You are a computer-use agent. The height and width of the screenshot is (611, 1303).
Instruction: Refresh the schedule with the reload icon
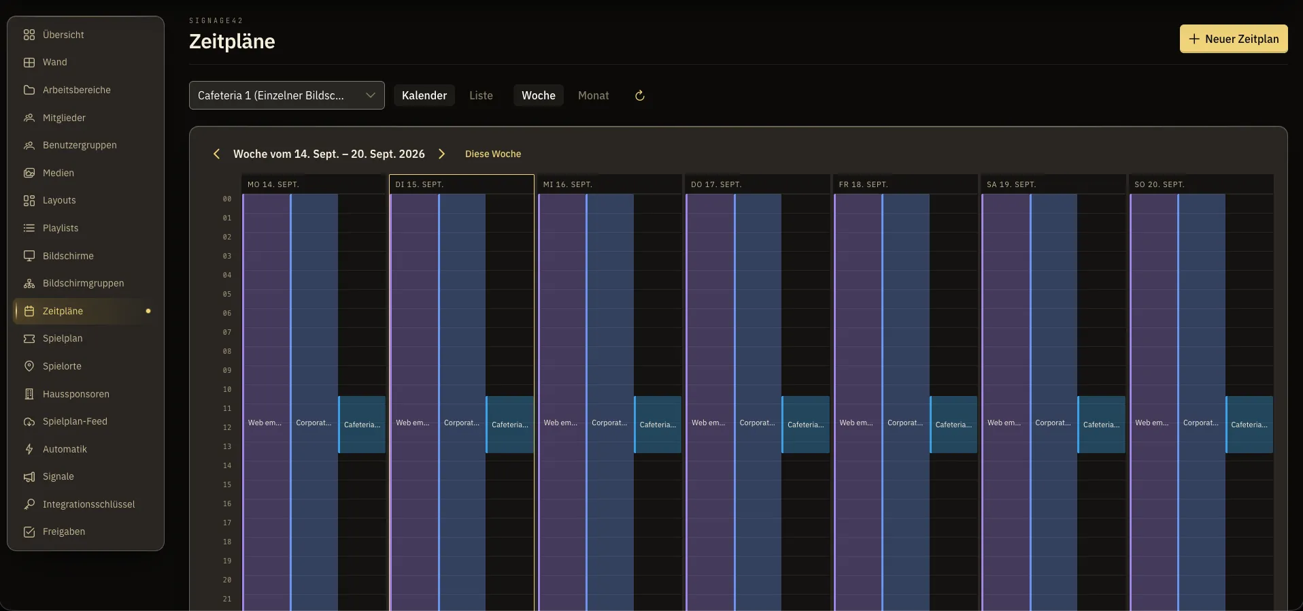click(x=640, y=96)
